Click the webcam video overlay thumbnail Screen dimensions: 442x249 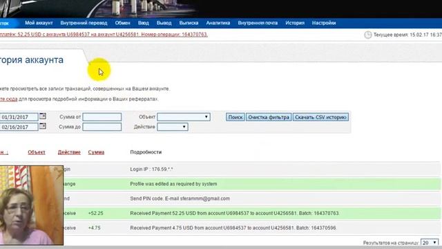32,205
